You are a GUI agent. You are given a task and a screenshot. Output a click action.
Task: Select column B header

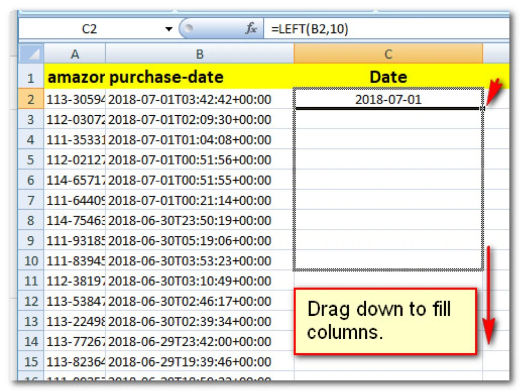coord(199,54)
